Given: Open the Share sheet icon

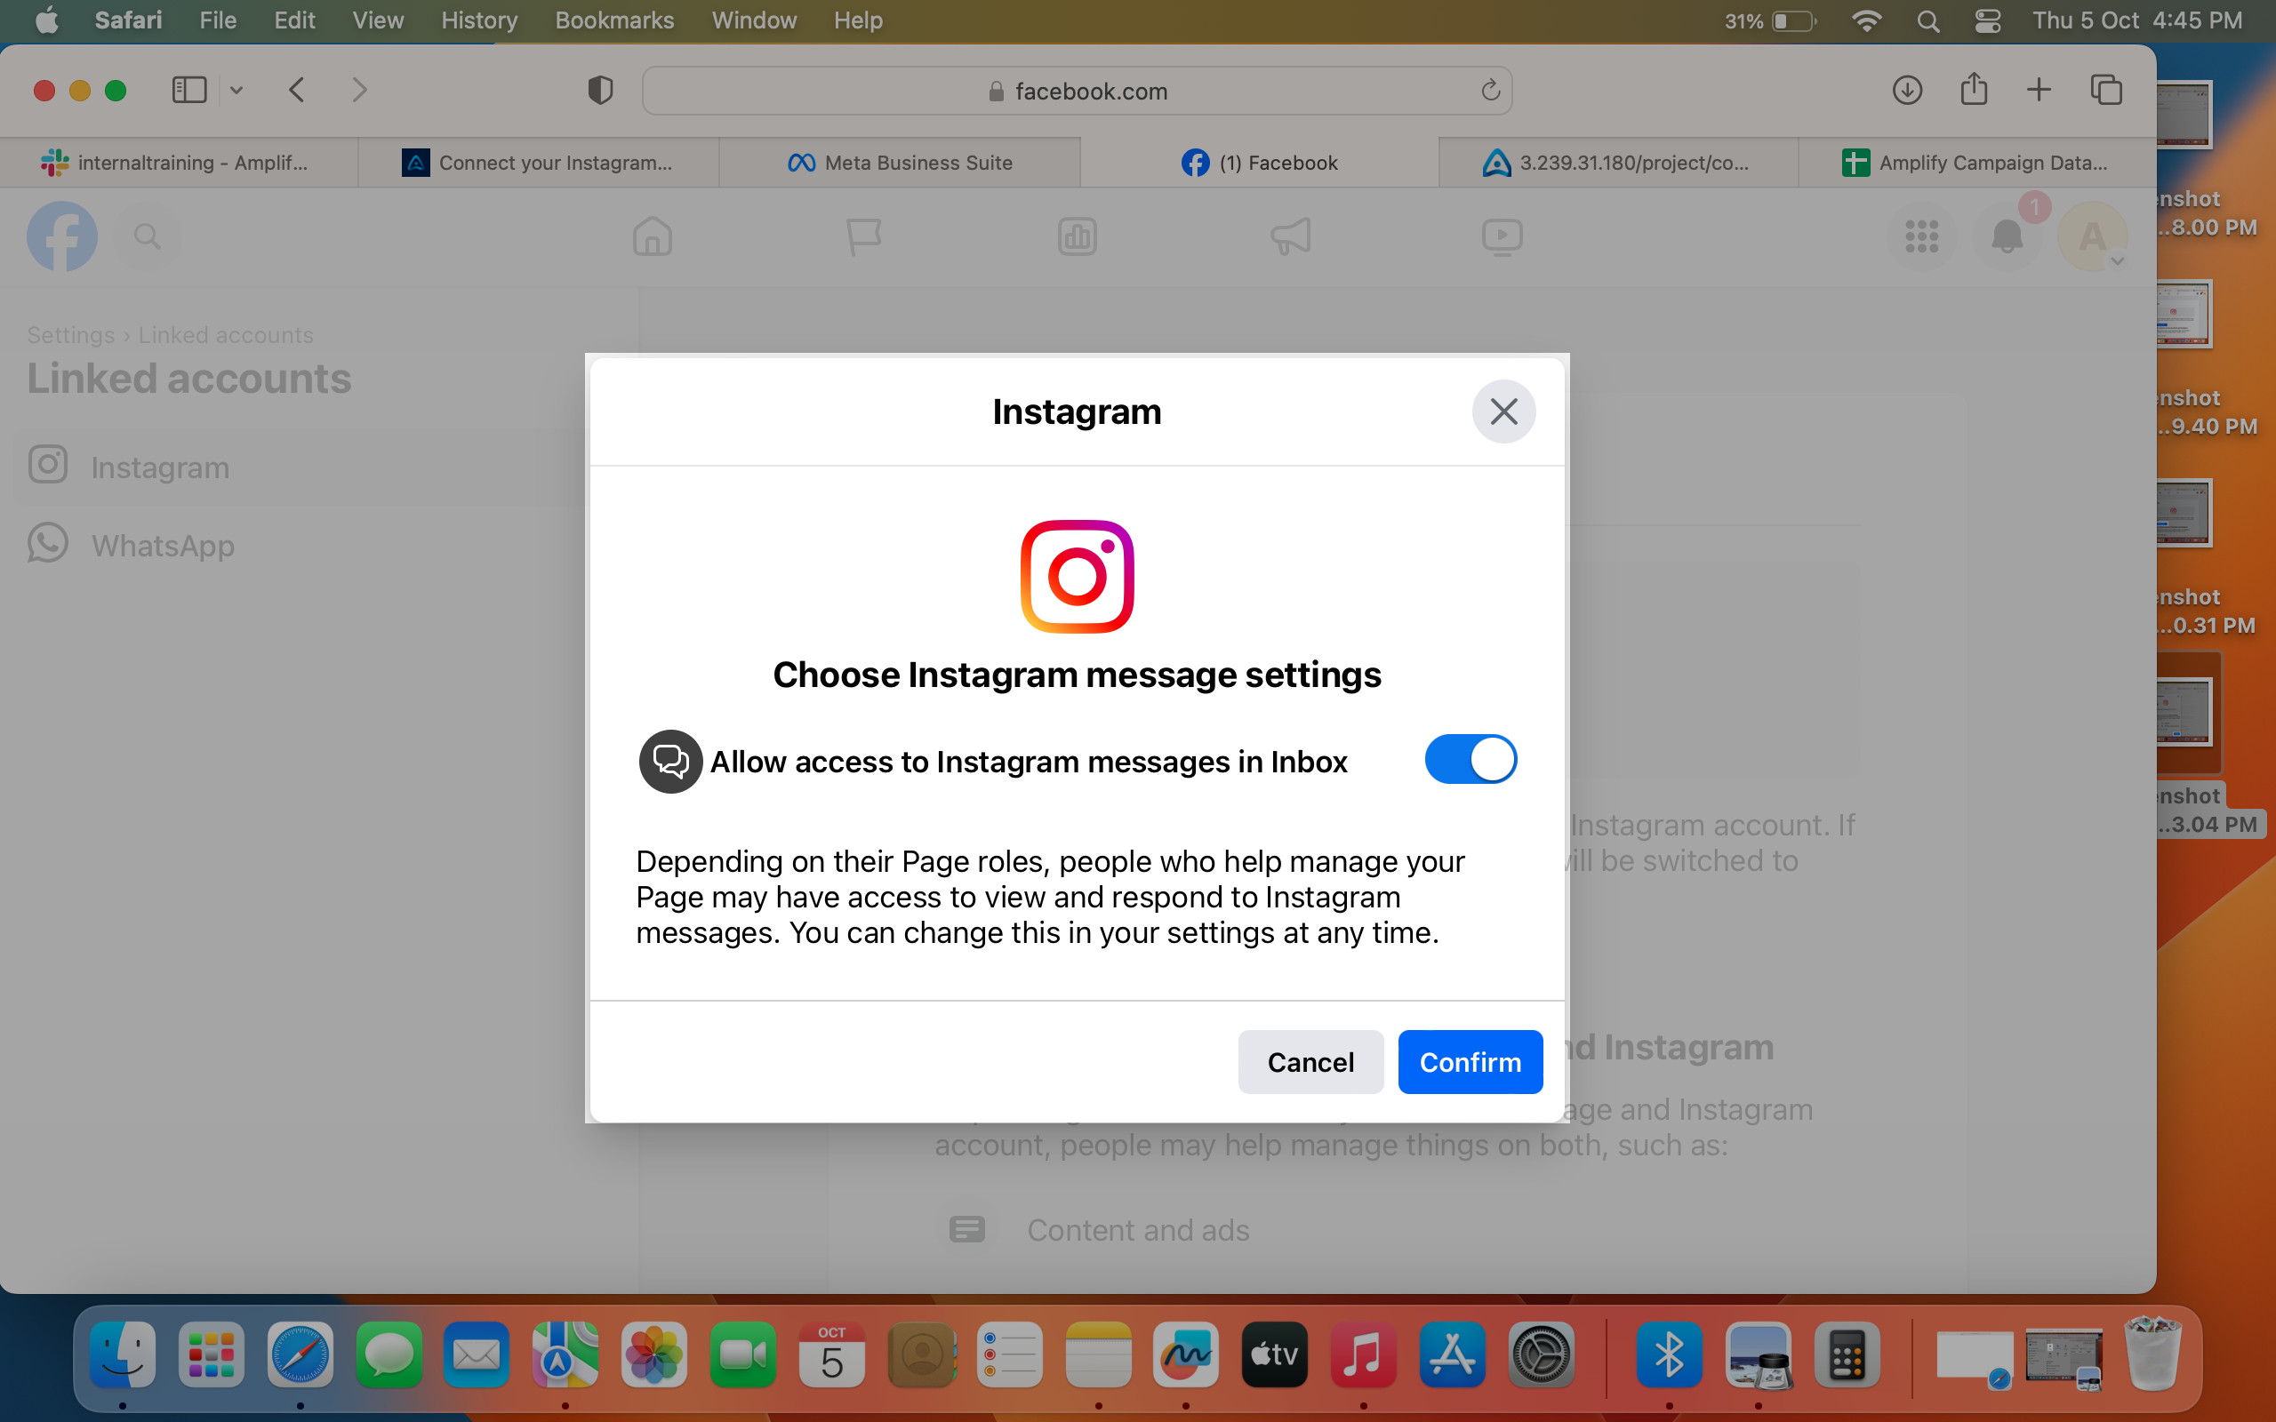Looking at the screenshot, I should (x=1973, y=90).
